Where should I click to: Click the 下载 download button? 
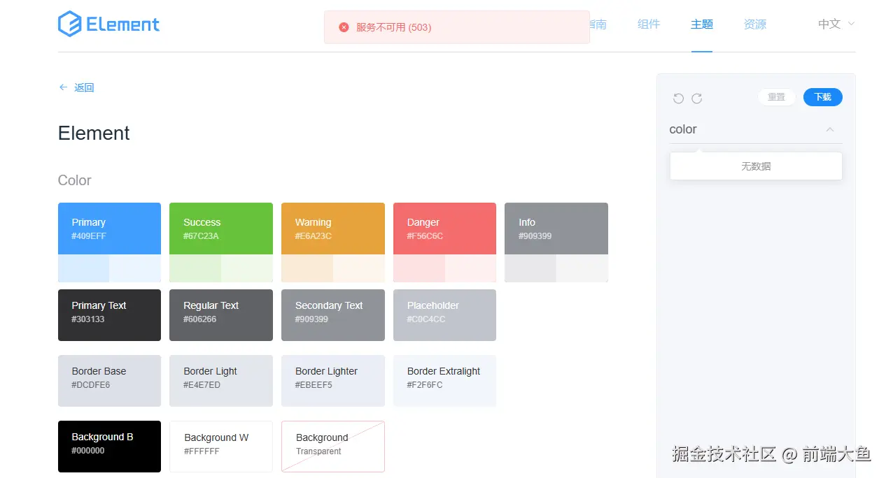(822, 97)
